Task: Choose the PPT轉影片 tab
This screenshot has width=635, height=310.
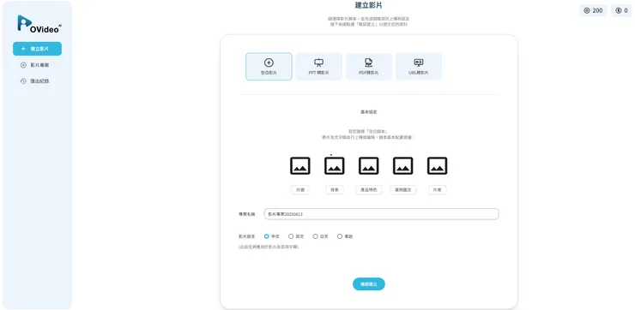Action: (318, 67)
